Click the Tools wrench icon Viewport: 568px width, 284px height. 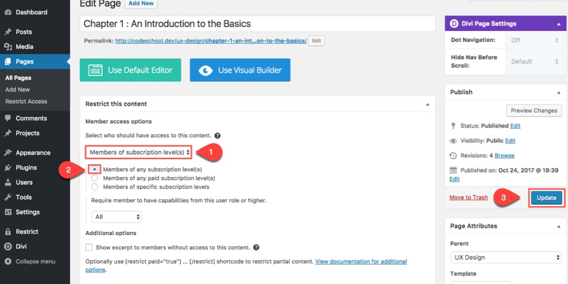(8, 197)
